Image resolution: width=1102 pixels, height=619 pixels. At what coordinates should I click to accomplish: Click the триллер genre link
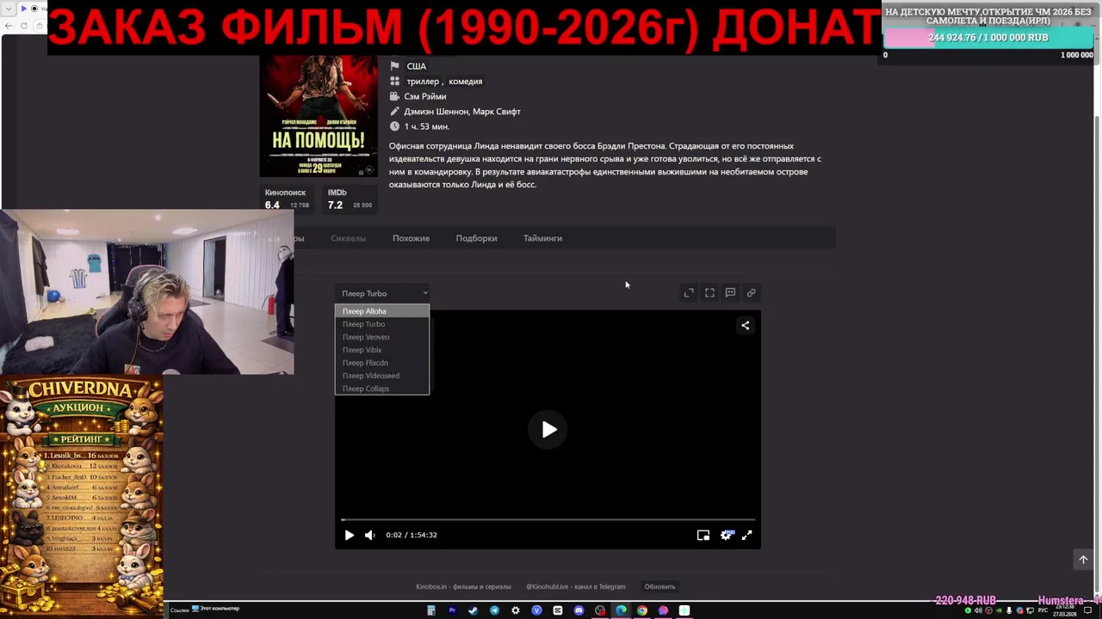point(423,82)
